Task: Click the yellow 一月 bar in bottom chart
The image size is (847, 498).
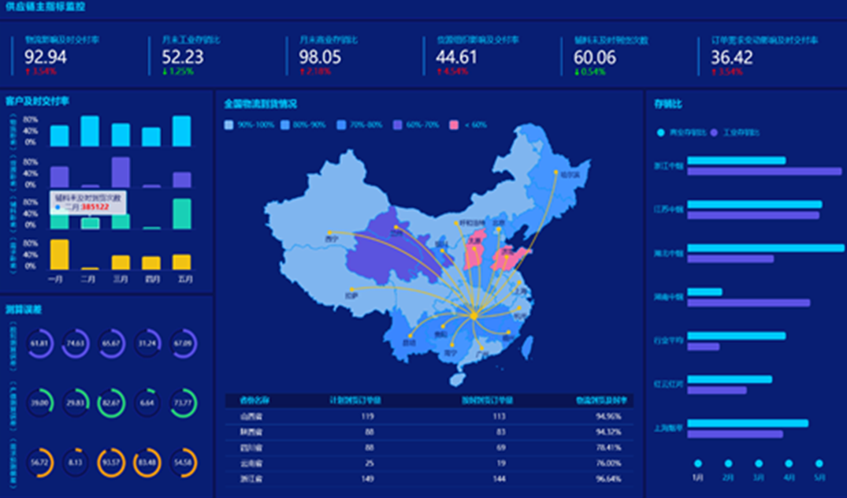Action: 59,255
